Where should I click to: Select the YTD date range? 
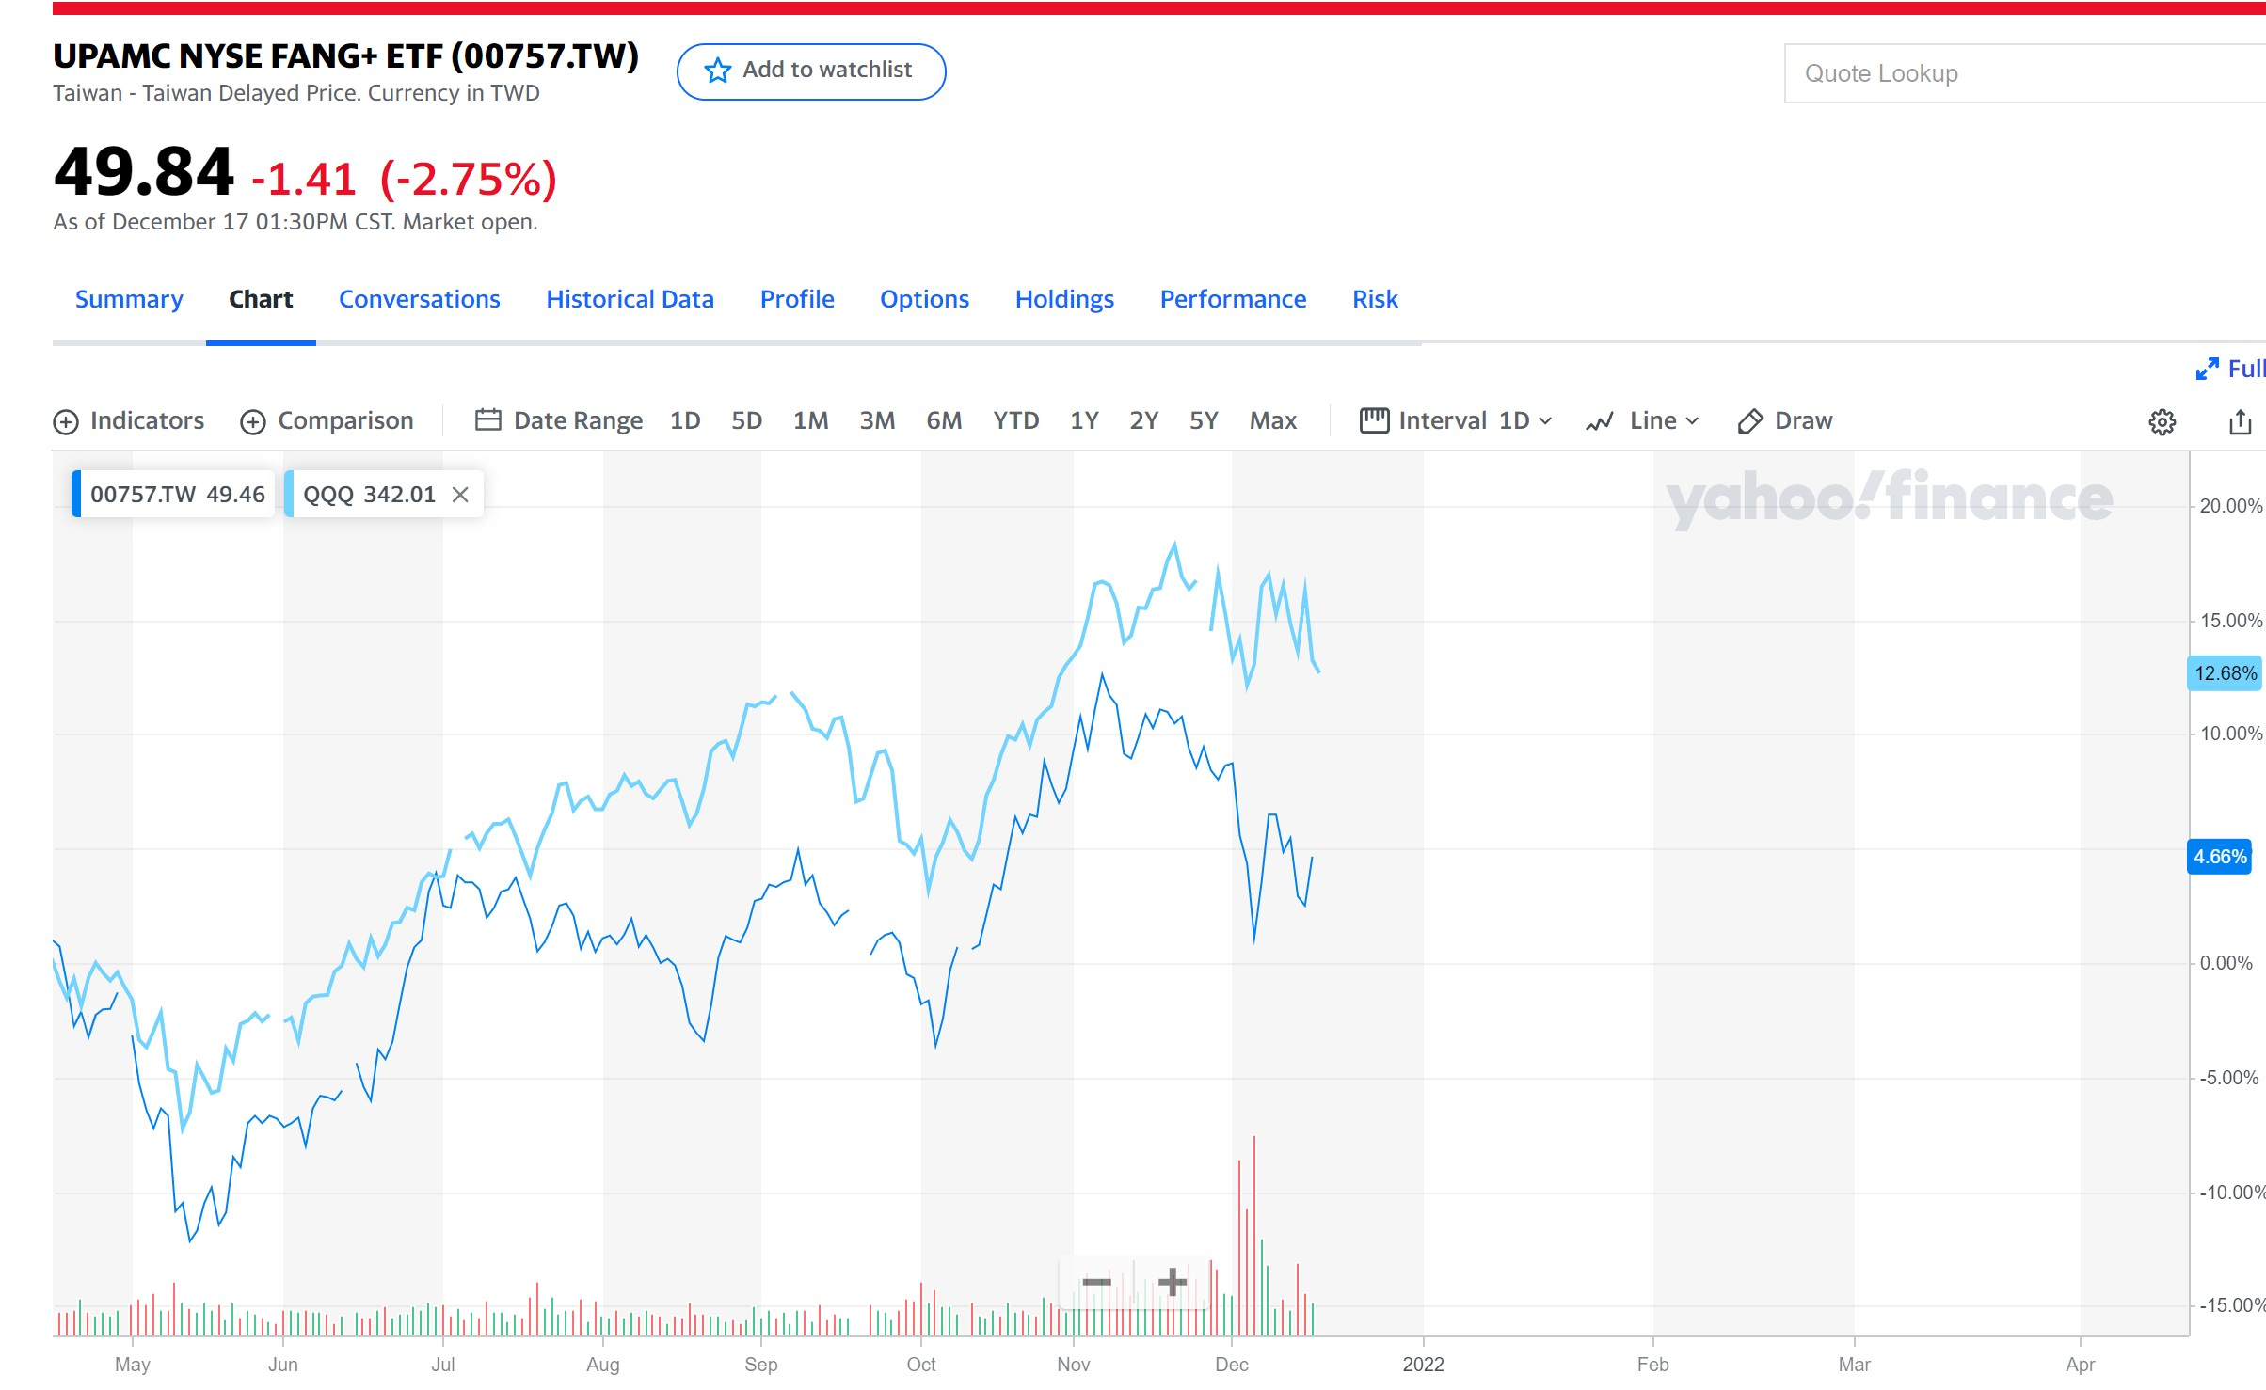point(1015,420)
